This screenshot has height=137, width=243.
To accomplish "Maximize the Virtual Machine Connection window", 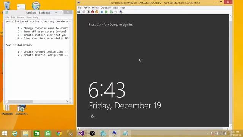I will coord(221,2).
